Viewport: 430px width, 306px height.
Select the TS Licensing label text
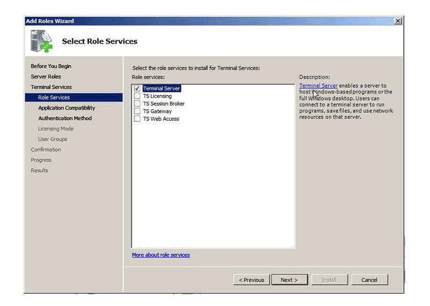(157, 96)
